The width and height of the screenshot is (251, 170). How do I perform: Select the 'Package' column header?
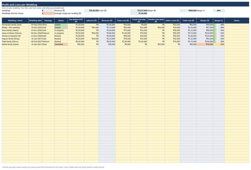pos(48,20)
